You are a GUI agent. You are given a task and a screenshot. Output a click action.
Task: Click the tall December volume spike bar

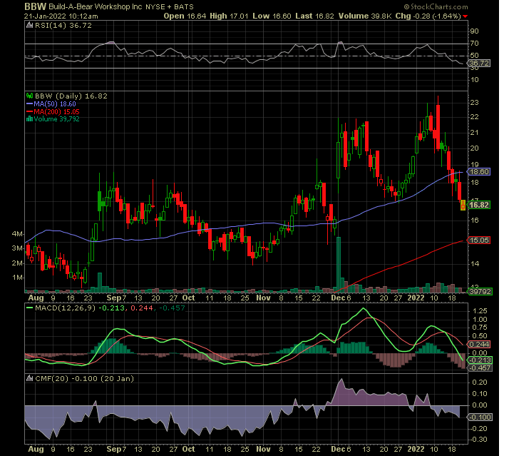coord(339,264)
